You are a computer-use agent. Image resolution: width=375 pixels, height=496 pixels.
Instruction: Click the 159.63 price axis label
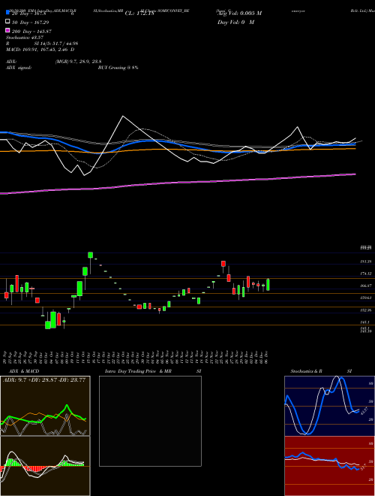pos(366,298)
